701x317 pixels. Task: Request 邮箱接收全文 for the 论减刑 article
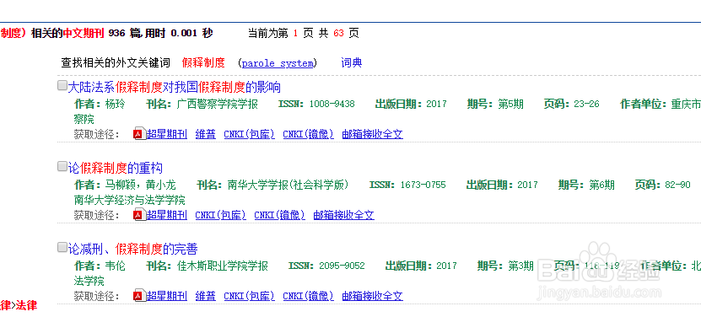click(x=372, y=296)
